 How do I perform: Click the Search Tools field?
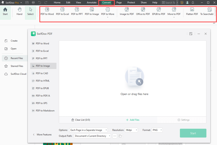(x=168, y=2)
